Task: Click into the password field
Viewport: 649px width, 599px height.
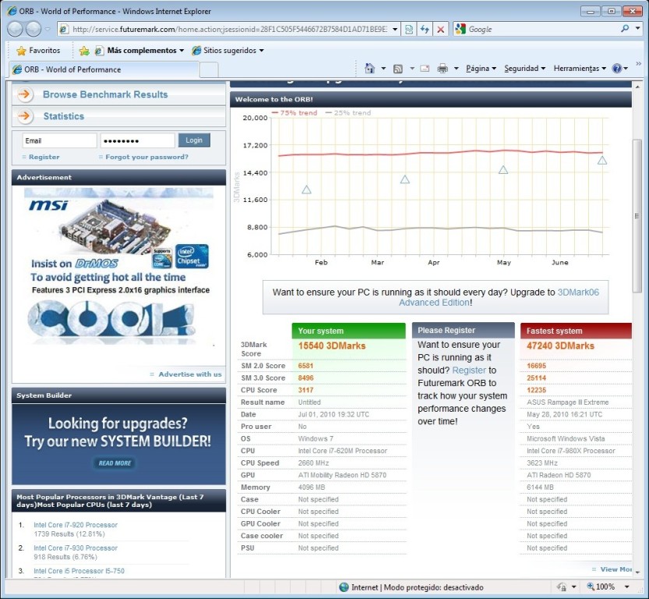Action: pos(137,140)
